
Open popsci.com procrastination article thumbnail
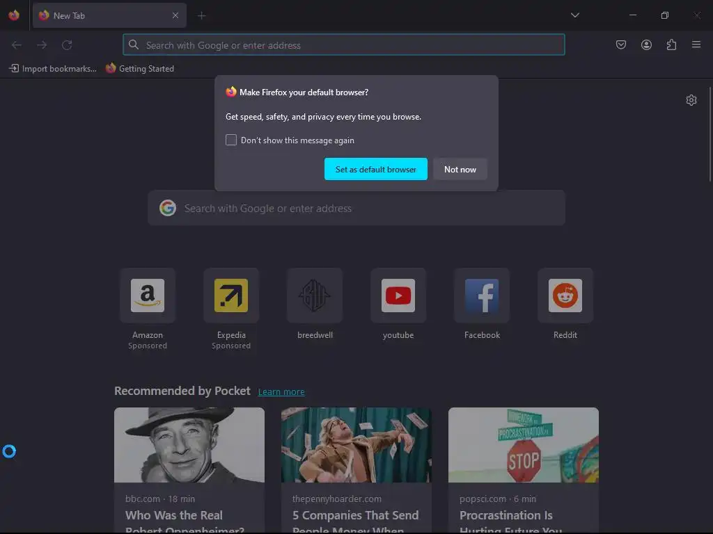(x=524, y=444)
